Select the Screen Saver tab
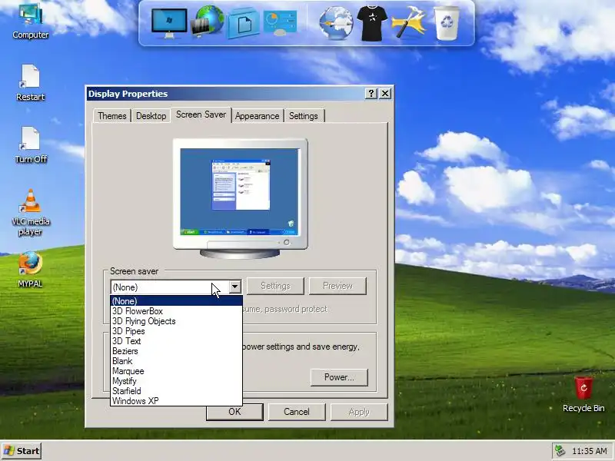615x461 pixels. pyautogui.click(x=201, y=114)
